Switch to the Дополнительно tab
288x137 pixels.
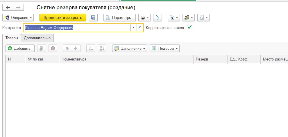(37, 38)
